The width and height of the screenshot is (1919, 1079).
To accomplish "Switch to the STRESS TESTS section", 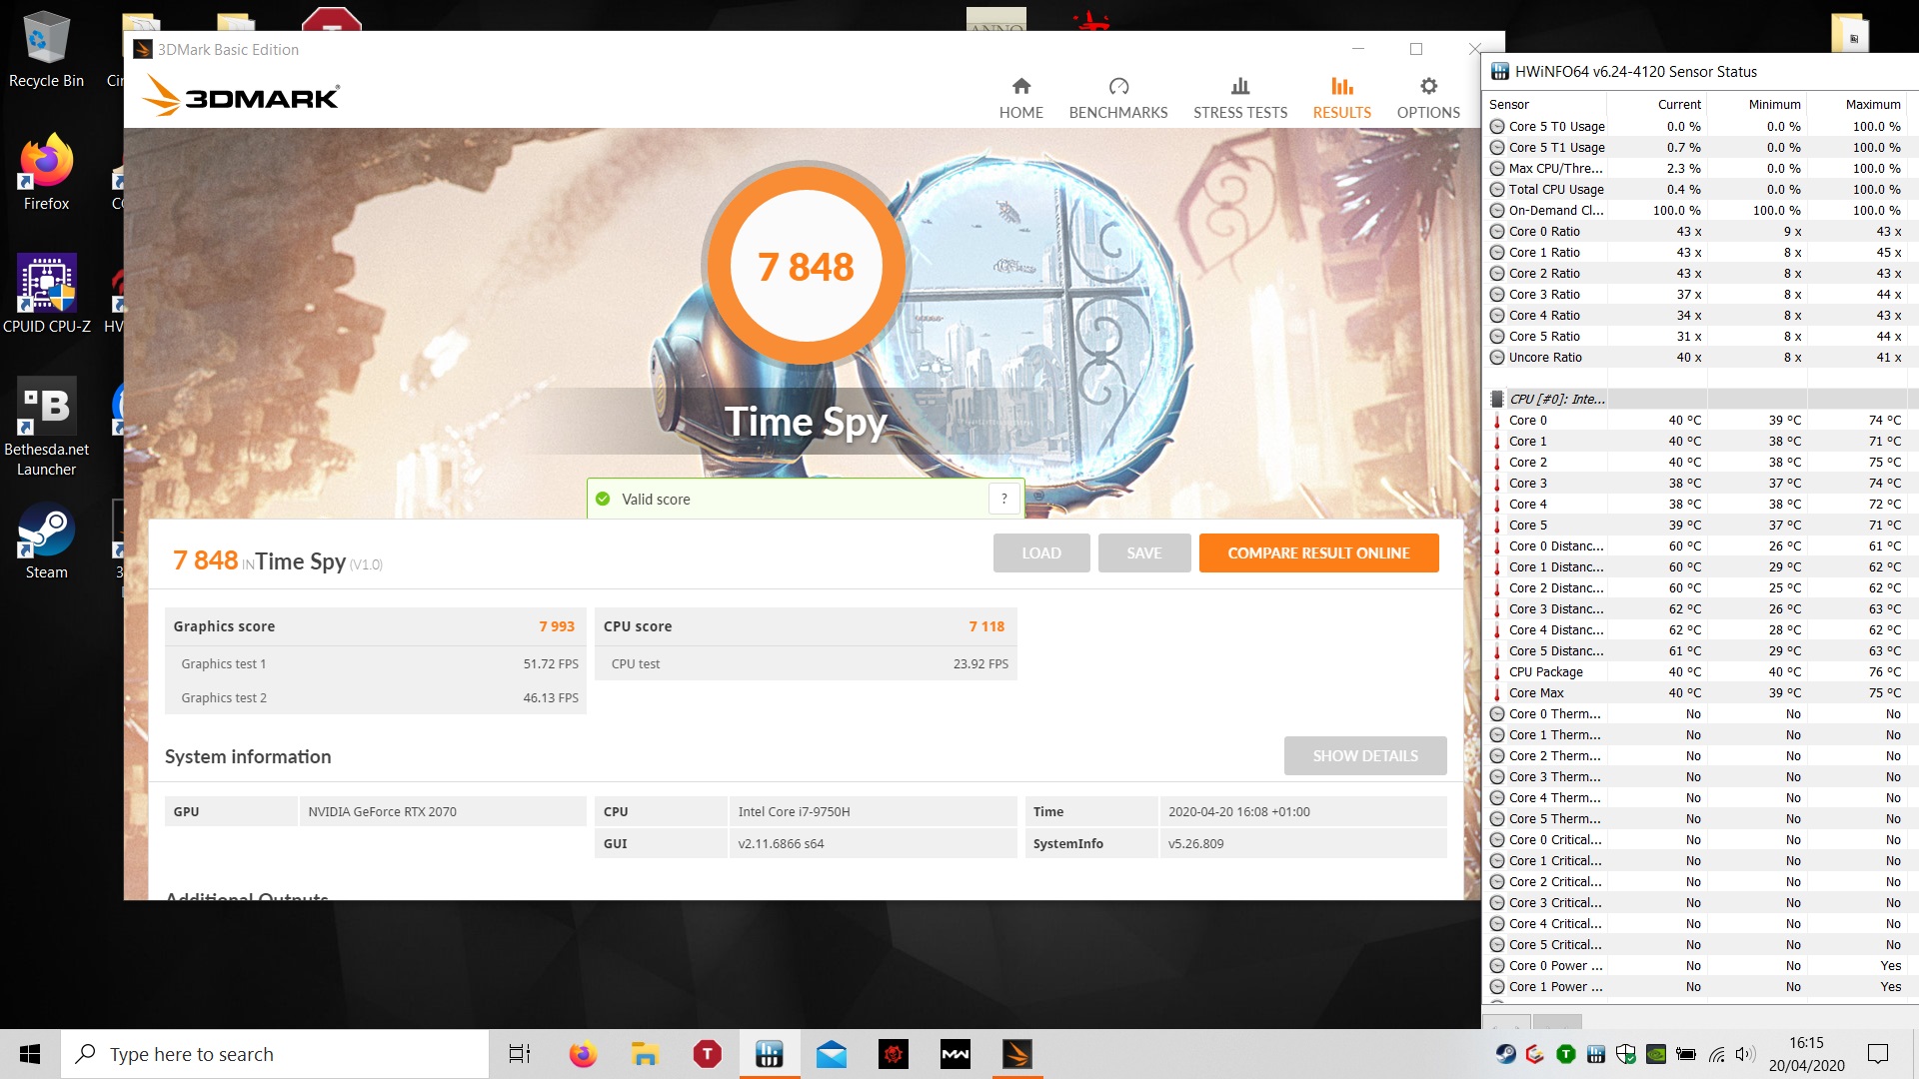I will click(1239, 98).
